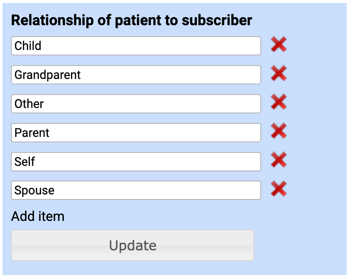Screen dimensions: 351x278
Task: Click Add item to add a relationship
Action: [x=38, y=216]
